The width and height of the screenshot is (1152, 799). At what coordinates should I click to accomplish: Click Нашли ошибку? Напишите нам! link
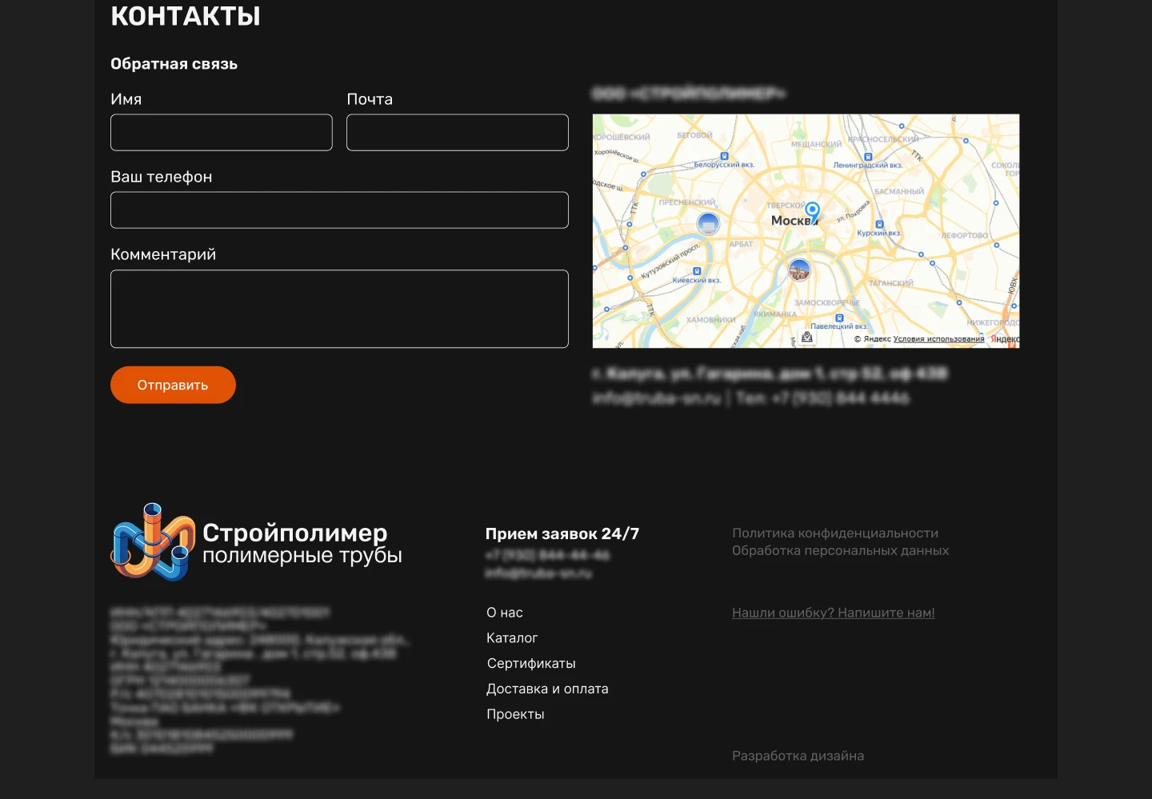pyautogui.click(x=833, y=613)
